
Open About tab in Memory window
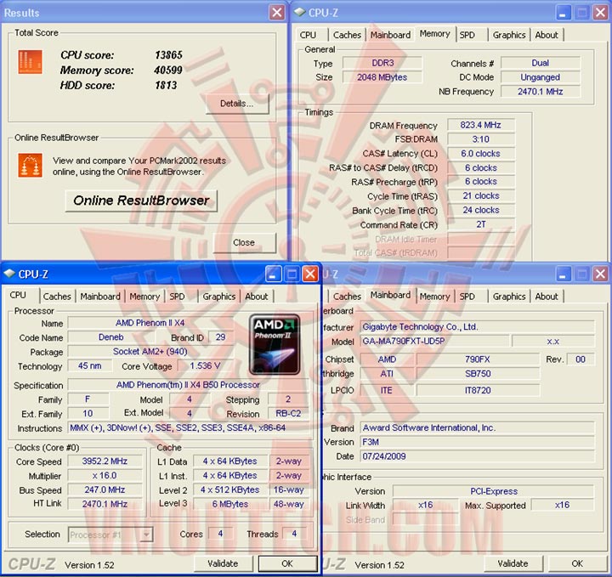[547, 35]
